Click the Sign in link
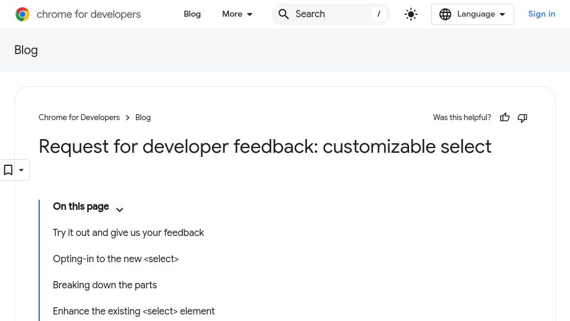This screenshot has width=570, height=321. click(541, 14)
